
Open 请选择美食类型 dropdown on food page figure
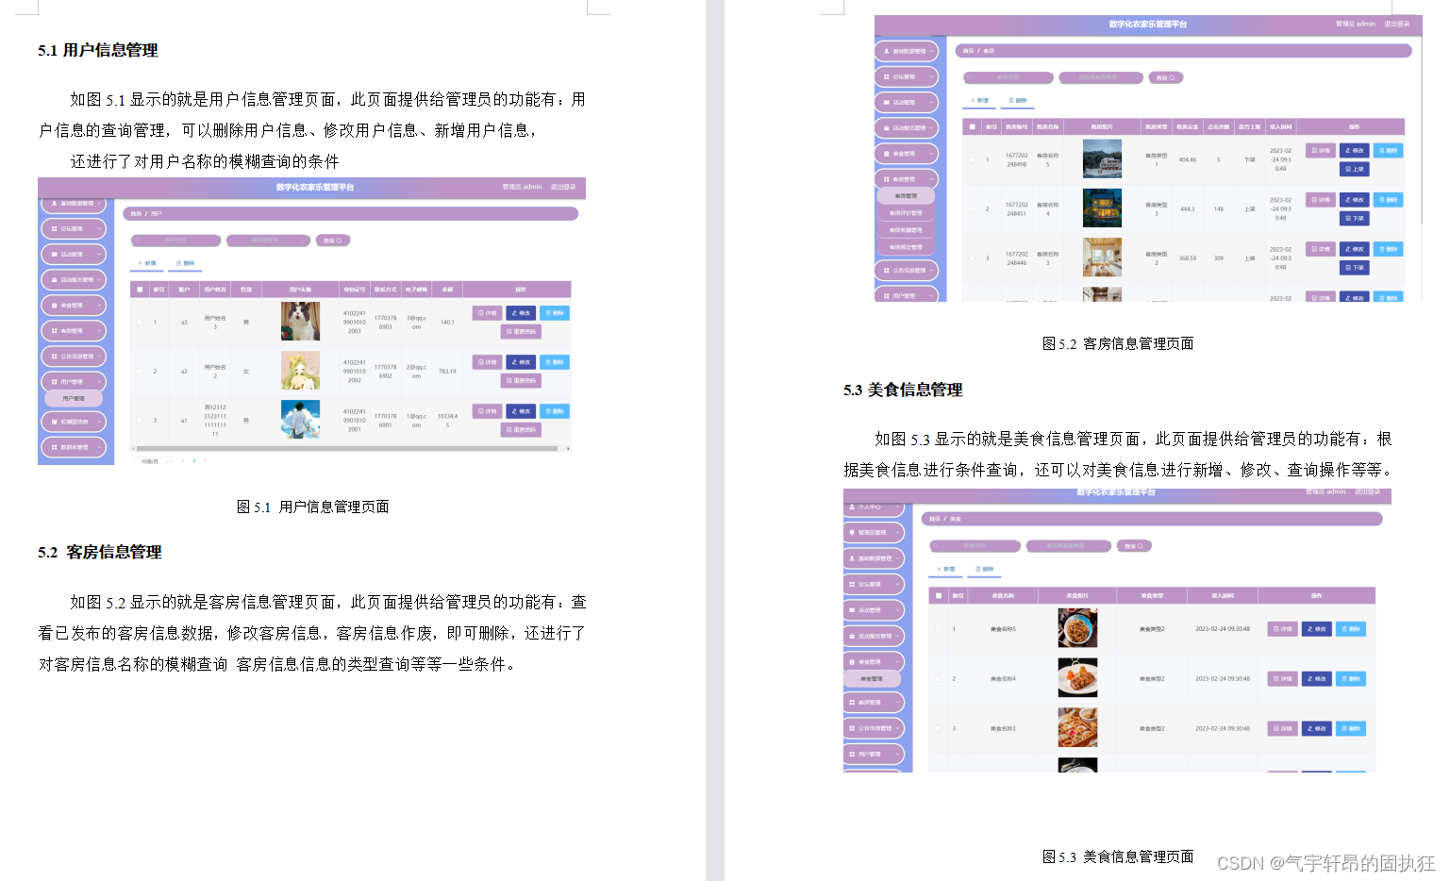[x=1066, y=546]
